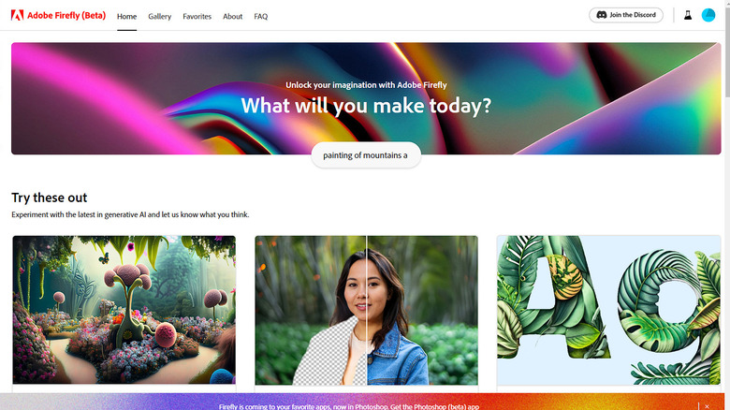
Task: Open the leafy letters text effects thumbnail
Action: (x=608, y=310)
